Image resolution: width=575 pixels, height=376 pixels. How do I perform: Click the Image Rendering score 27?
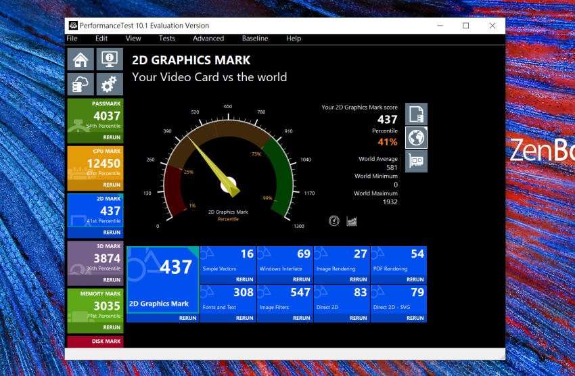[x=361, y=254]
